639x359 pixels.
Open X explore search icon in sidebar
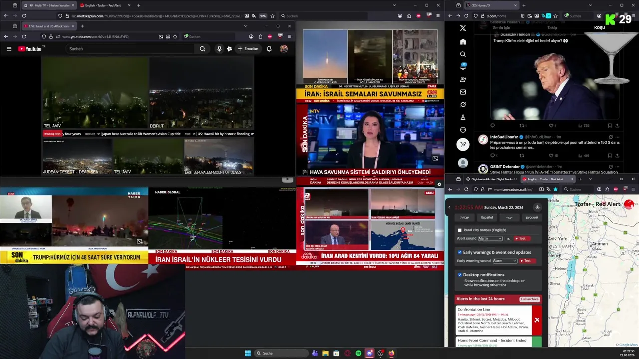tap(463, 54)
